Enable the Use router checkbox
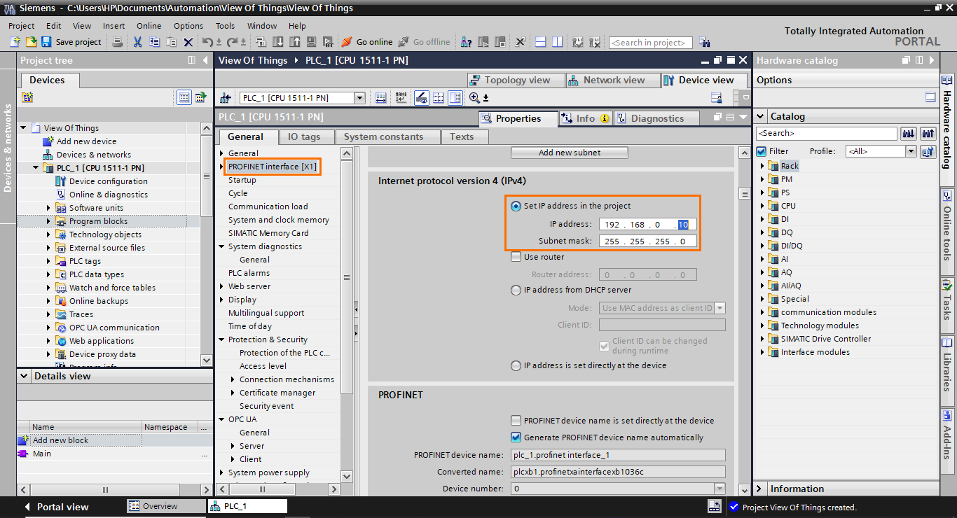The width and height of the screenshot is (957, 518). [x=516, y=257]
